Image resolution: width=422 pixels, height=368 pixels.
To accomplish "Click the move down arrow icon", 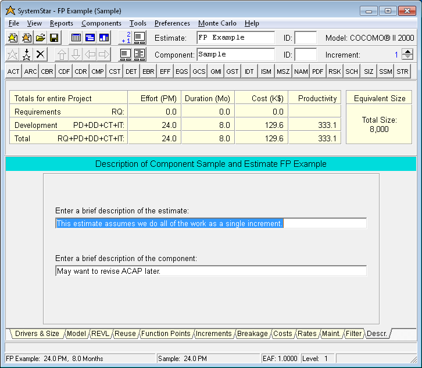I will tap(76, 55).
